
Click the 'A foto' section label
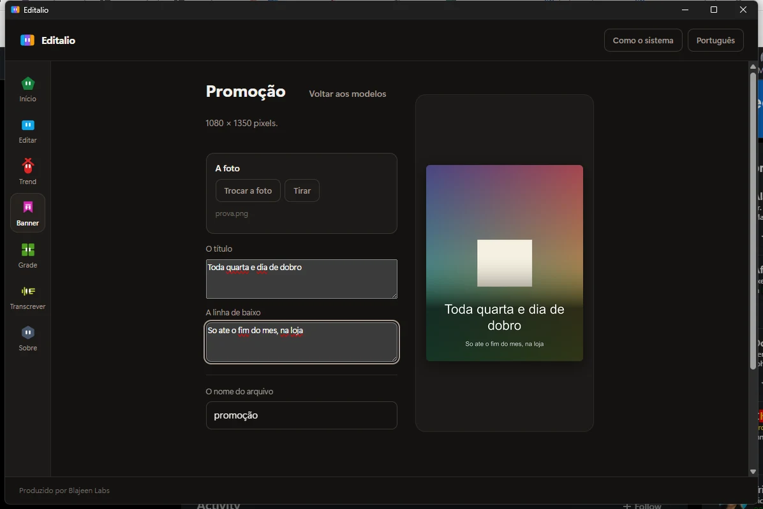click(227, 169)
